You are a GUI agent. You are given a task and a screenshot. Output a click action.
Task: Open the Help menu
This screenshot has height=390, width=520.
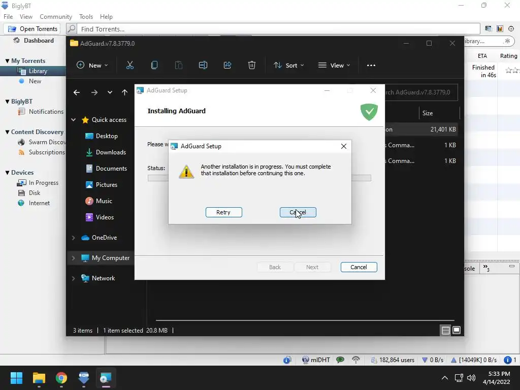point(106,17)
